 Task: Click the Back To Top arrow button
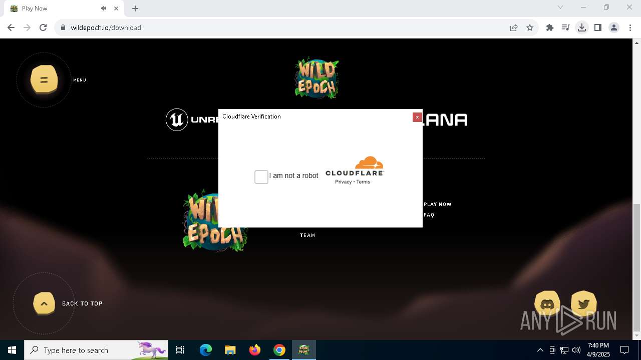pyautogui.click(x=44, y=303)
